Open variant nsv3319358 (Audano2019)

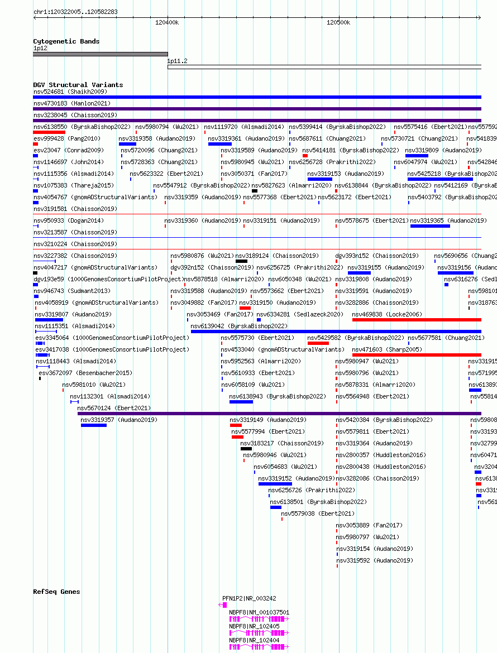tap(157, 138)
